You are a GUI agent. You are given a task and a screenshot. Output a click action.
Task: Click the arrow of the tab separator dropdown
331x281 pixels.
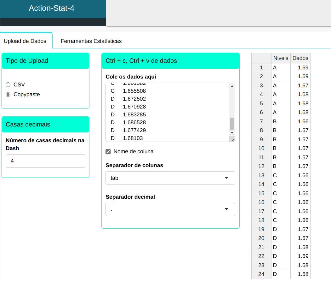click(226, 178)
